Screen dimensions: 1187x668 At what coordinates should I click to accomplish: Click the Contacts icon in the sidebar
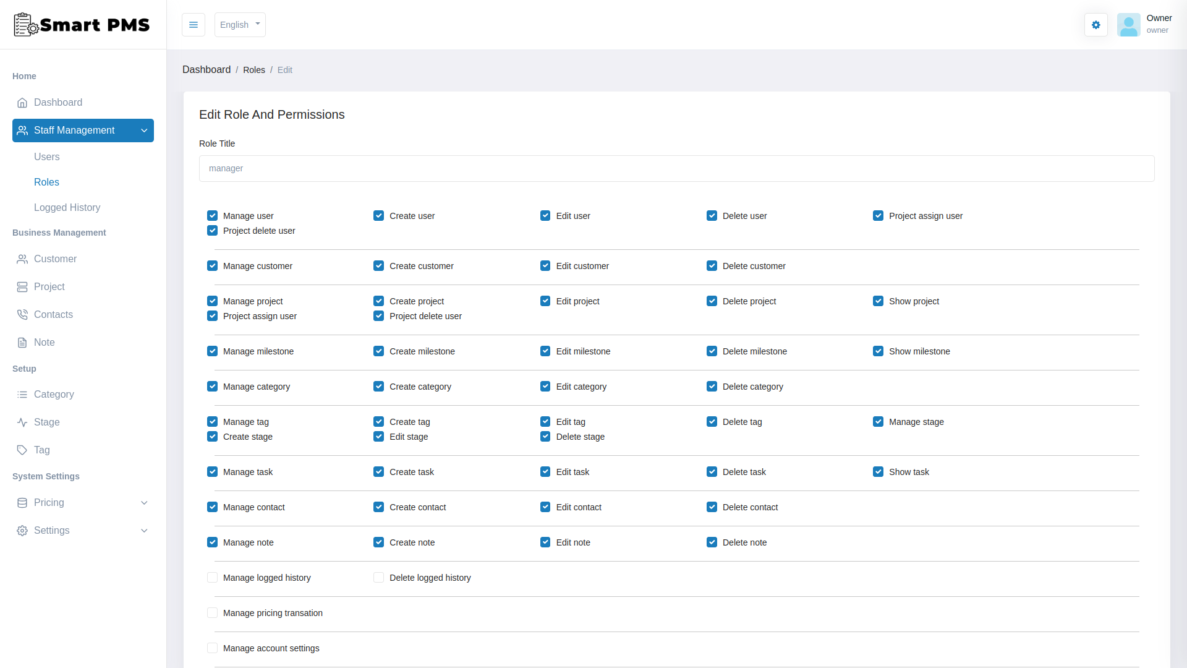[x=23, y=314]
